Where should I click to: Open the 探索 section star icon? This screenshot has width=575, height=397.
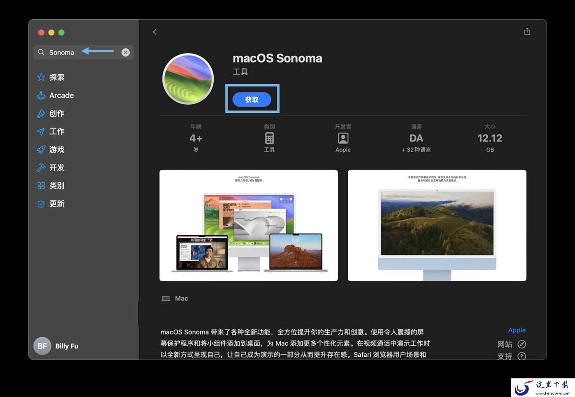[41, 77]
